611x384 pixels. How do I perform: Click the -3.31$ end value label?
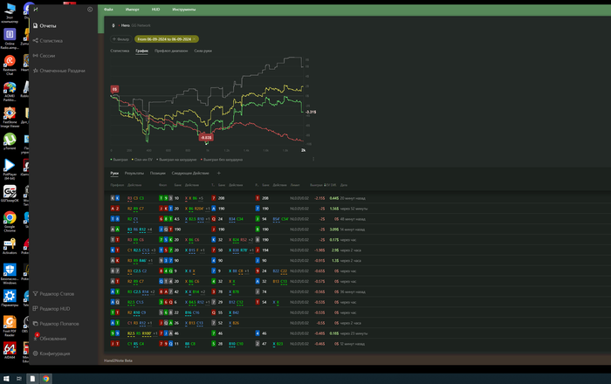point(311,113)
